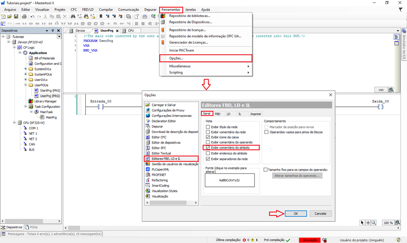Select the Refactoring option in Opções list
The image size is (407, 243).
point(160,180)
